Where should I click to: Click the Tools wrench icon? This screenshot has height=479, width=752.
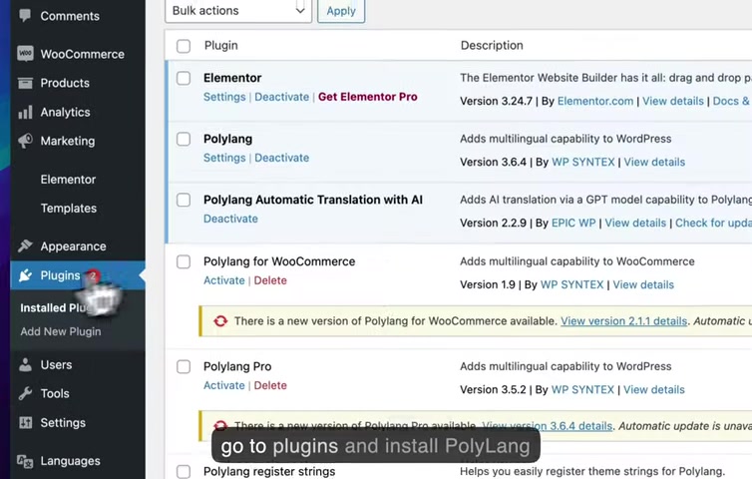click(x=25, y=393)
